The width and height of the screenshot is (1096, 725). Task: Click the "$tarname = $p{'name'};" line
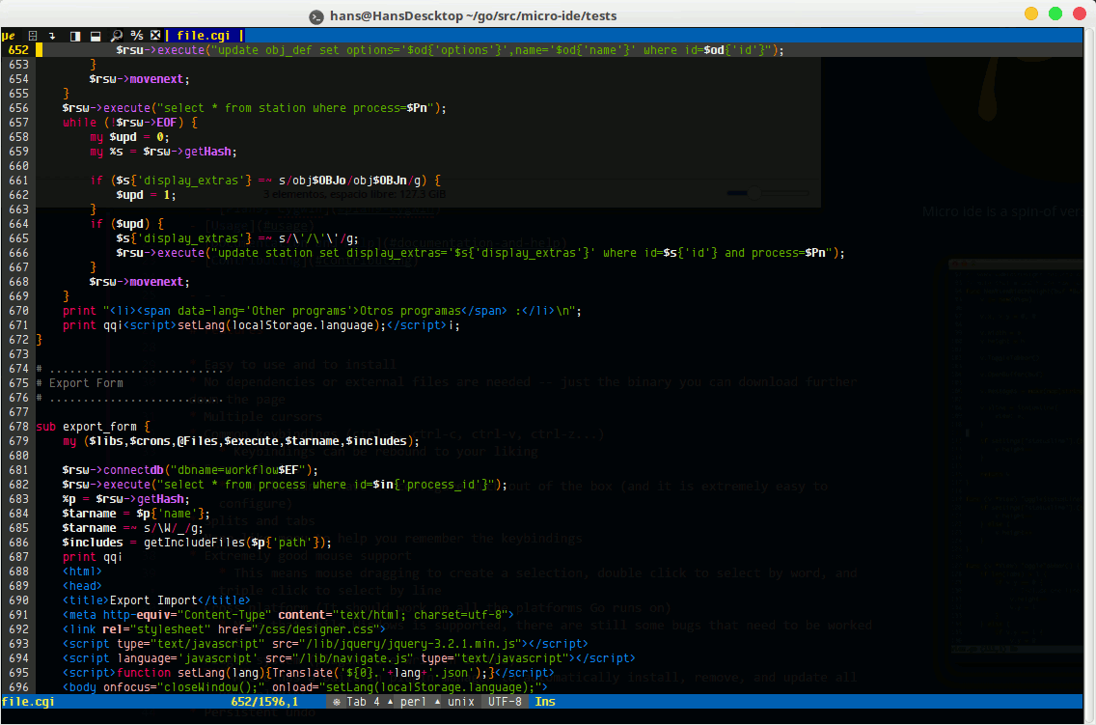136,514
